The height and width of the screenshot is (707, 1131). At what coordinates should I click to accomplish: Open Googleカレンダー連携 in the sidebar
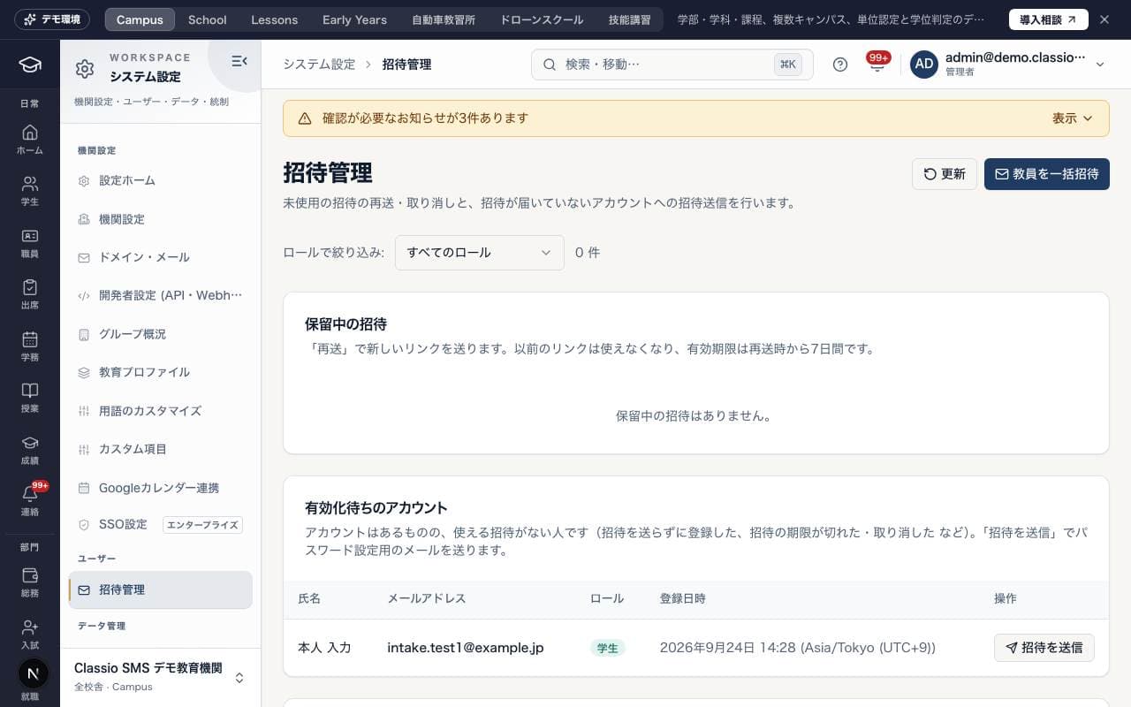[160, 488]
